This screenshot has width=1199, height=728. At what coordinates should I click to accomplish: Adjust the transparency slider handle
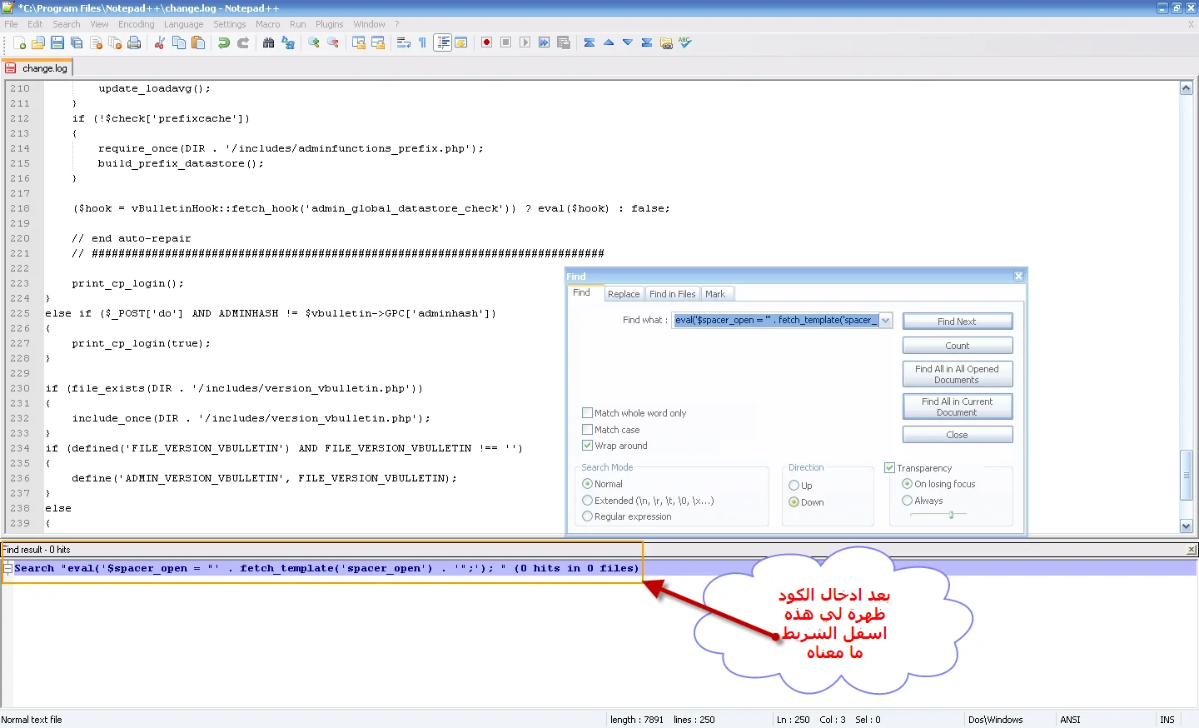(951, 515)
